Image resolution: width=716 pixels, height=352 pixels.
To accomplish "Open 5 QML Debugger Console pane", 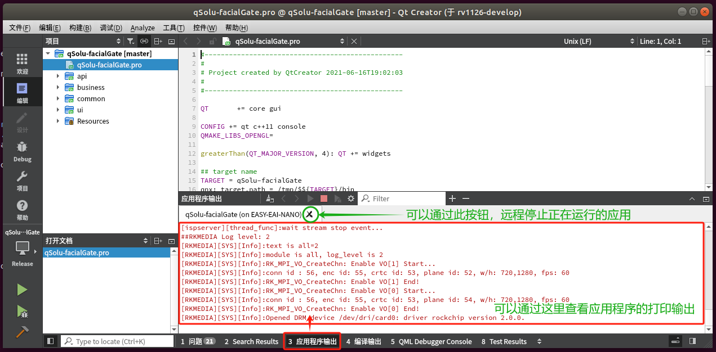I will (x=431, y=341).
